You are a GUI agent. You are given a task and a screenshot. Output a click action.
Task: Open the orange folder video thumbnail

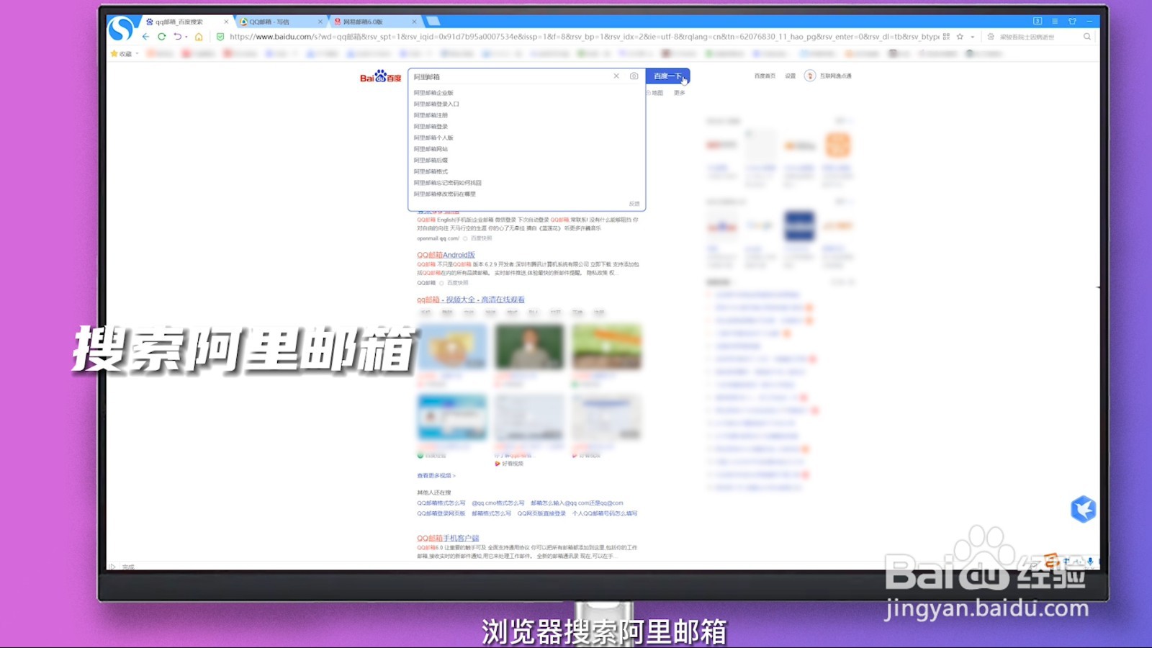pos(452,347)
